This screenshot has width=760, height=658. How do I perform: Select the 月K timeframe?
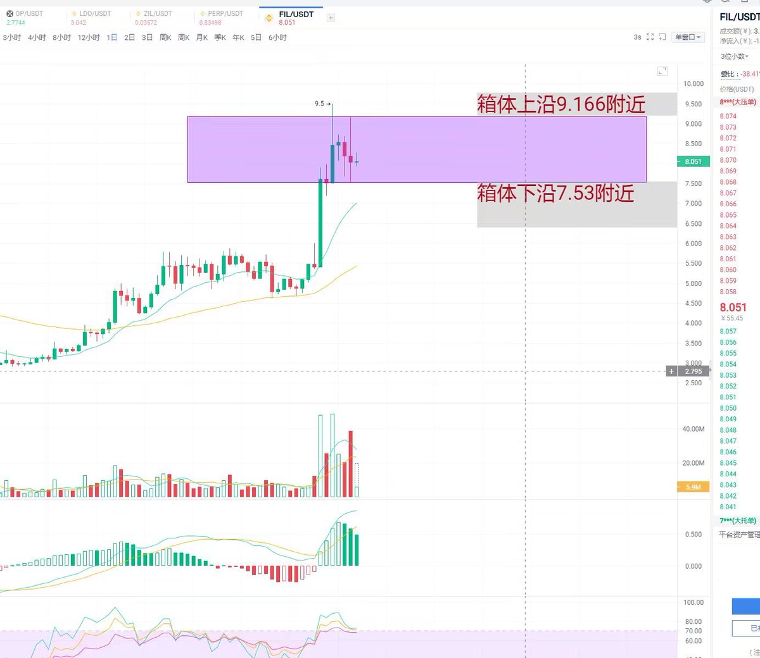[202, 37]
